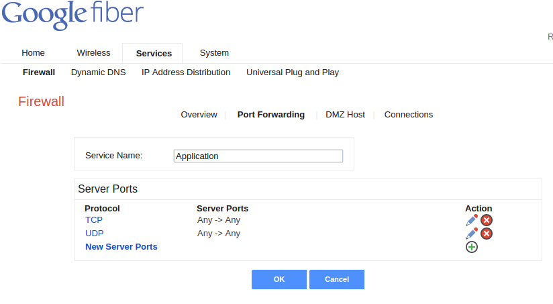
Task: Switch to the Wireless tab
Action: point(93,53)
